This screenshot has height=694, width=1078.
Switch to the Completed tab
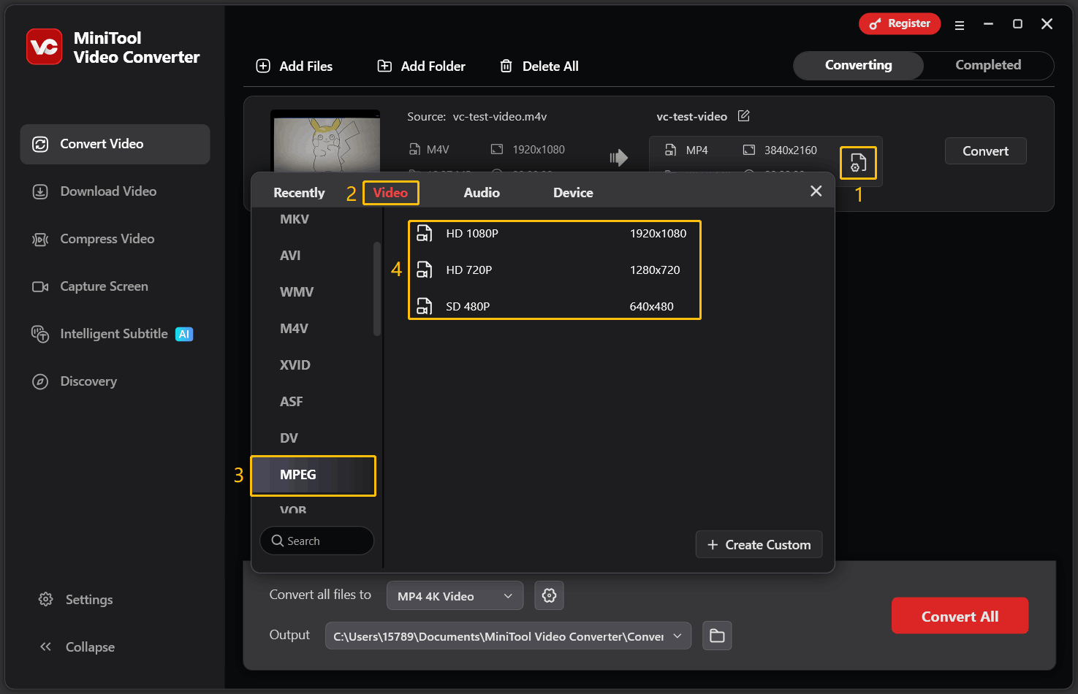(988, 65)
